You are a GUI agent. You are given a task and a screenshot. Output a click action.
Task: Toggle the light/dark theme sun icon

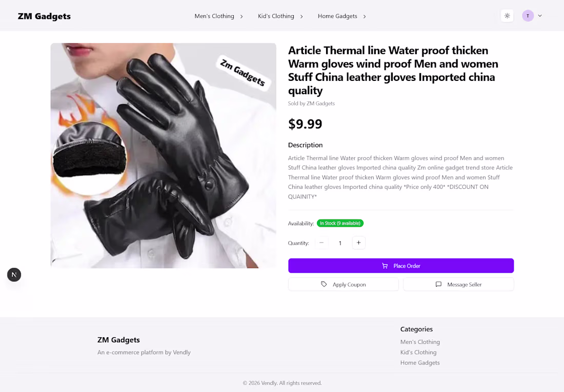507,16
